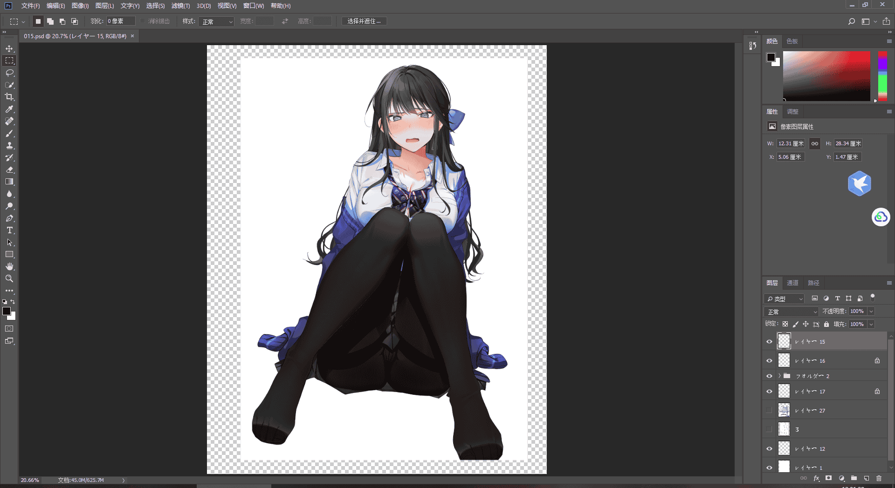Hide layer レイヤー 16 visibility eye
Screen dimensions: 895x488
coord(769,360)
